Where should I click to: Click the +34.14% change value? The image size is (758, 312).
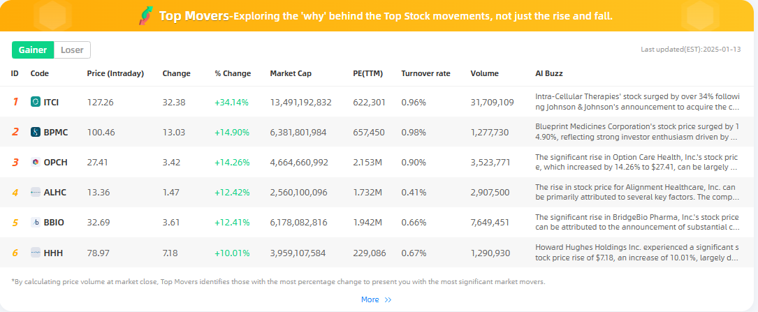[231, 103]
